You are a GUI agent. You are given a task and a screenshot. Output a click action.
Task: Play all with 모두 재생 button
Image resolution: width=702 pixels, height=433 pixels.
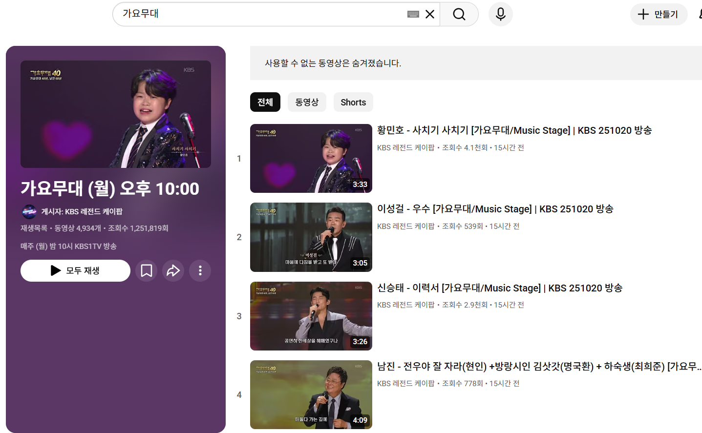click(75, 270)
